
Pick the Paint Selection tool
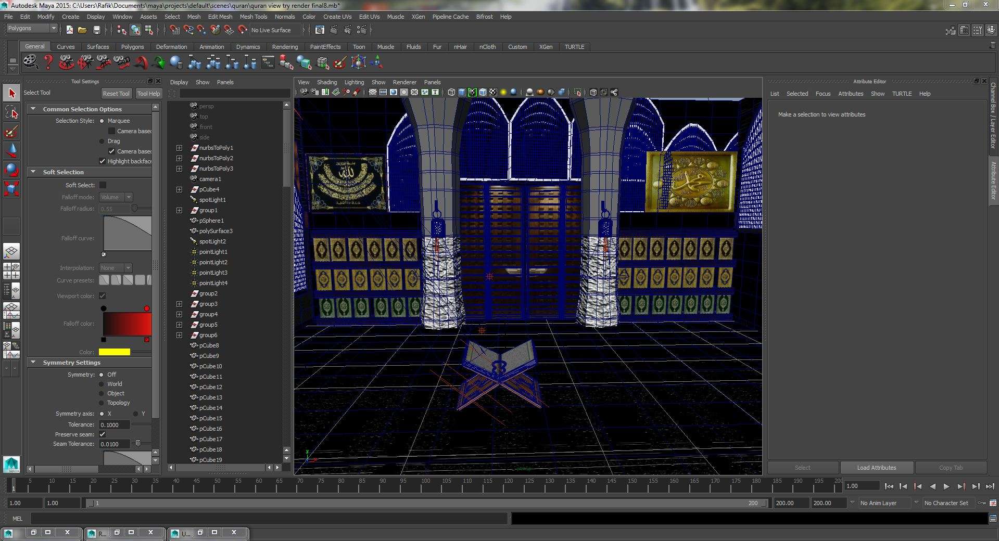pos(11,132)
